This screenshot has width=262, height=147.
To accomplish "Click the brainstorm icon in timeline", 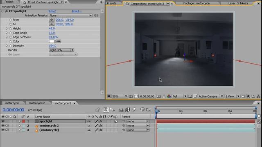I will 142,109.
